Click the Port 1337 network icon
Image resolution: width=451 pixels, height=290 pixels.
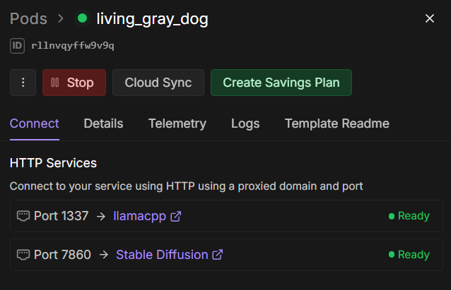(23, 216)
